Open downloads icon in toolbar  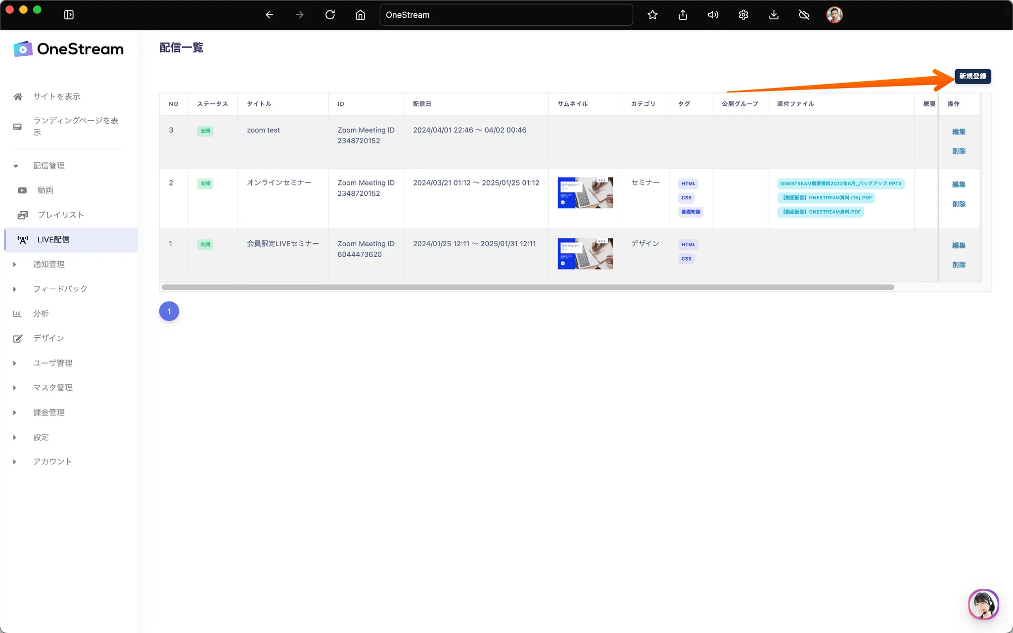774,15
